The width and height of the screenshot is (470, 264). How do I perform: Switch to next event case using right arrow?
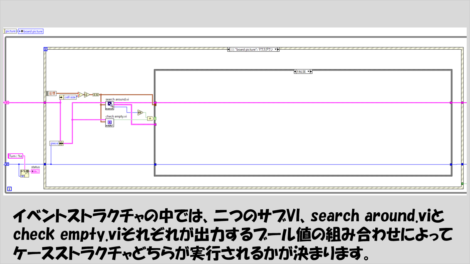pyautogui.click(x=278, y=50)
